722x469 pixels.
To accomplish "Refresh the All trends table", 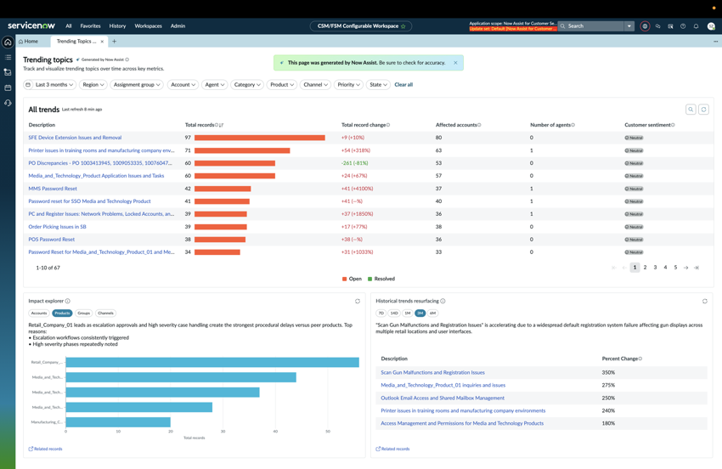I will coord(703,110).
